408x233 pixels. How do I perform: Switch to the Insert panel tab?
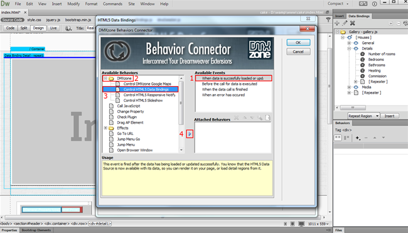pos(340,16)
